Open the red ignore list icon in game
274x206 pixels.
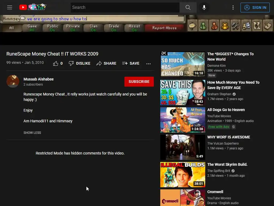pyautogui.click(x=214, y=26)
